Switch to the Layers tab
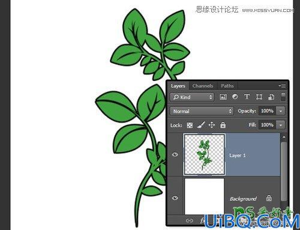The width and height of the screenshot is (300, 230). [178, 86]
